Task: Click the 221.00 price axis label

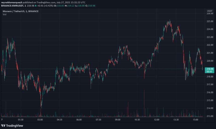Action: tap(210, 53)
